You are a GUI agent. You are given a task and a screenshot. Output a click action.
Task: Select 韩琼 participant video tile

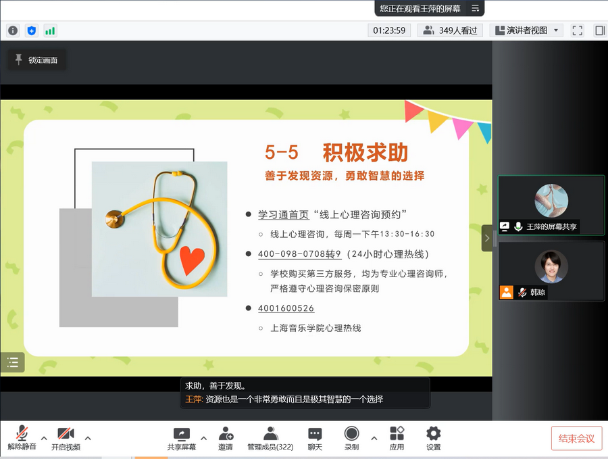[551, 271]
